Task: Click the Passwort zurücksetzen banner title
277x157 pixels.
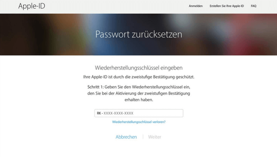Action: tap(138, 34)
